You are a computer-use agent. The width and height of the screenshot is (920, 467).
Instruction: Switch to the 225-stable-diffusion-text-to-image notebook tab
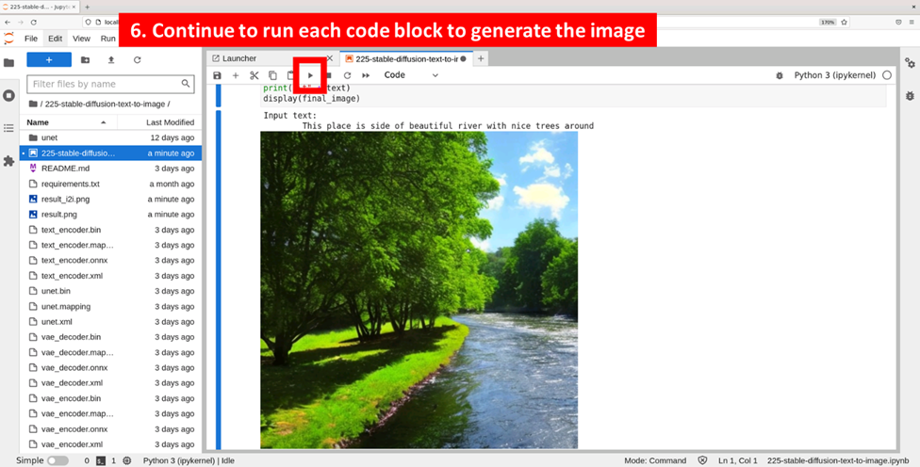point(406,58)
